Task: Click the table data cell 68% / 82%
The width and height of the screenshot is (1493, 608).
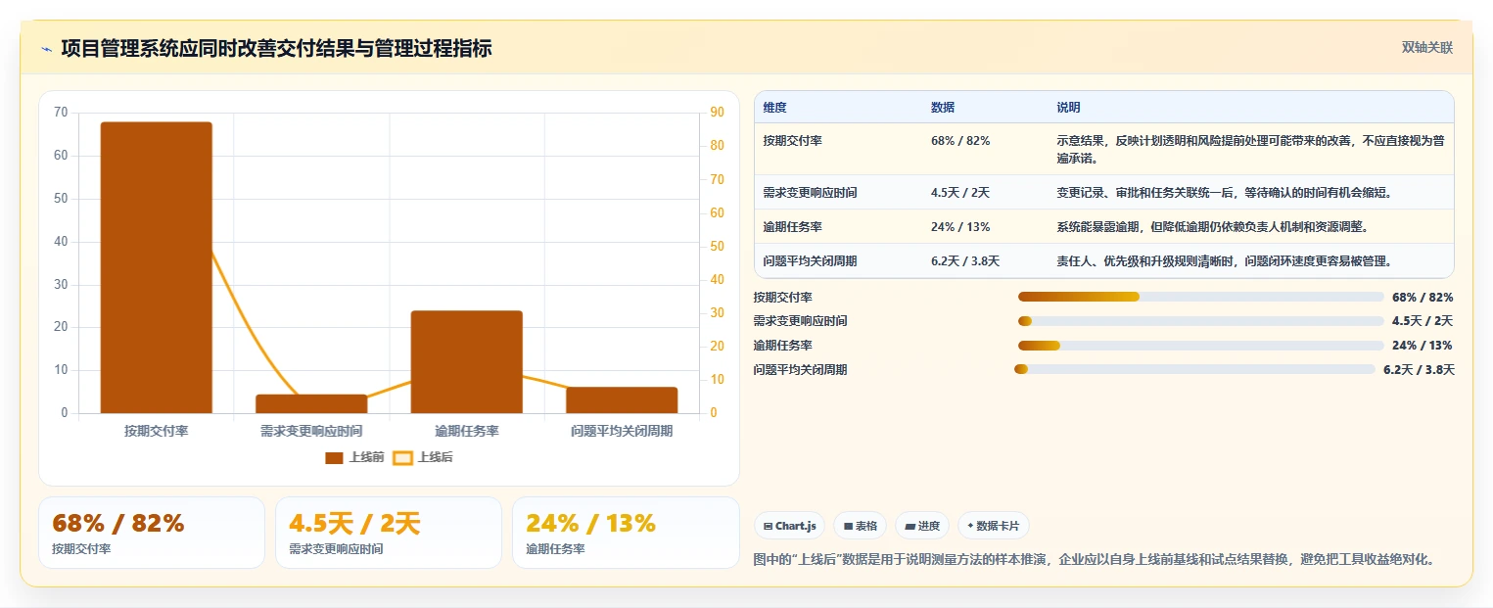Action: (x=960, y=140)
